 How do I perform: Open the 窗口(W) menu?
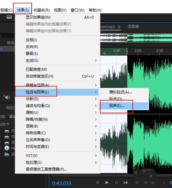tap(77, 10)
